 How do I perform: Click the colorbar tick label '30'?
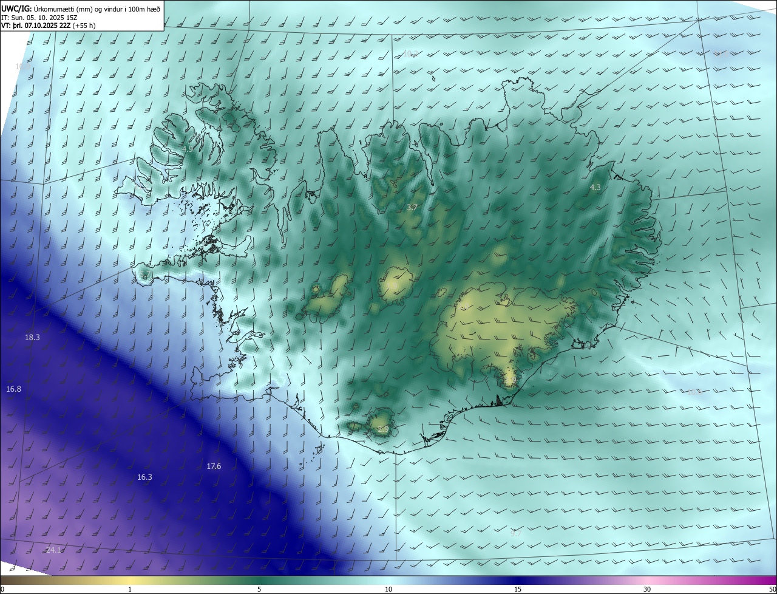pyautogui.click(x=647, y=589)
